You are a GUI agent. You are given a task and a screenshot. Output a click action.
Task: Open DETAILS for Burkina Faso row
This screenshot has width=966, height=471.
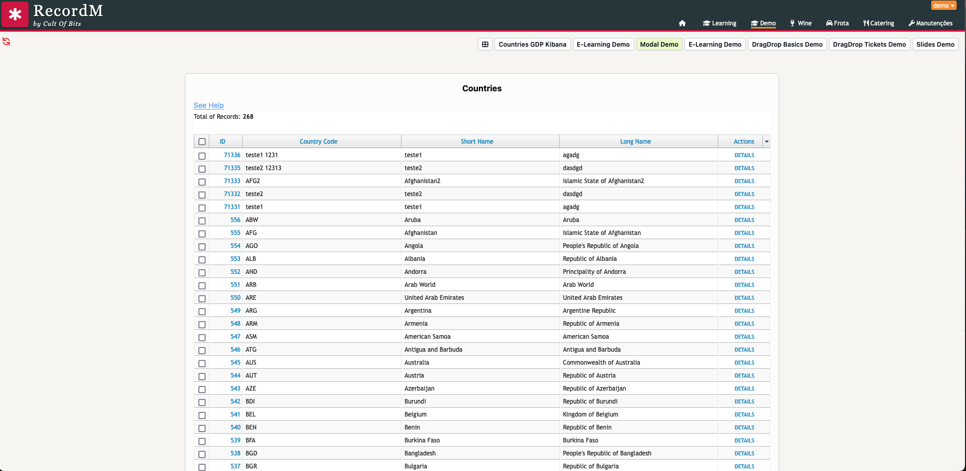pos(744,440)
